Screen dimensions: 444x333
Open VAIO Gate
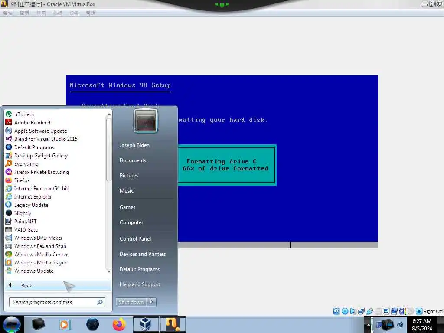(22, 229)
